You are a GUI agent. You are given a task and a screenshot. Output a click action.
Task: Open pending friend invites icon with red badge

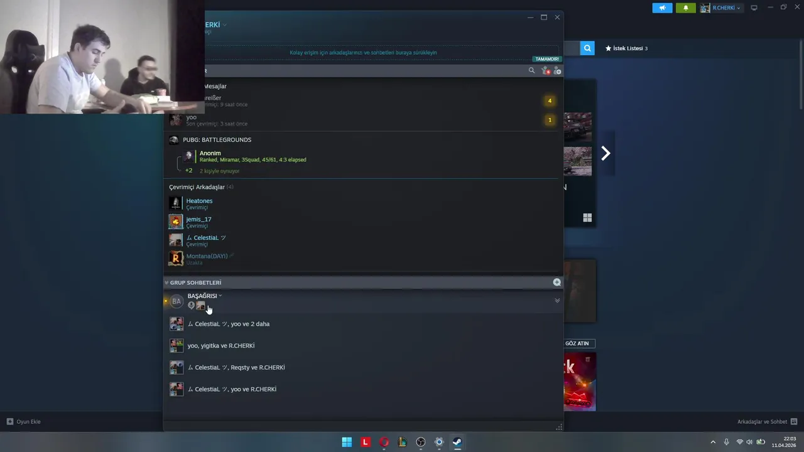tap(545, 71)
